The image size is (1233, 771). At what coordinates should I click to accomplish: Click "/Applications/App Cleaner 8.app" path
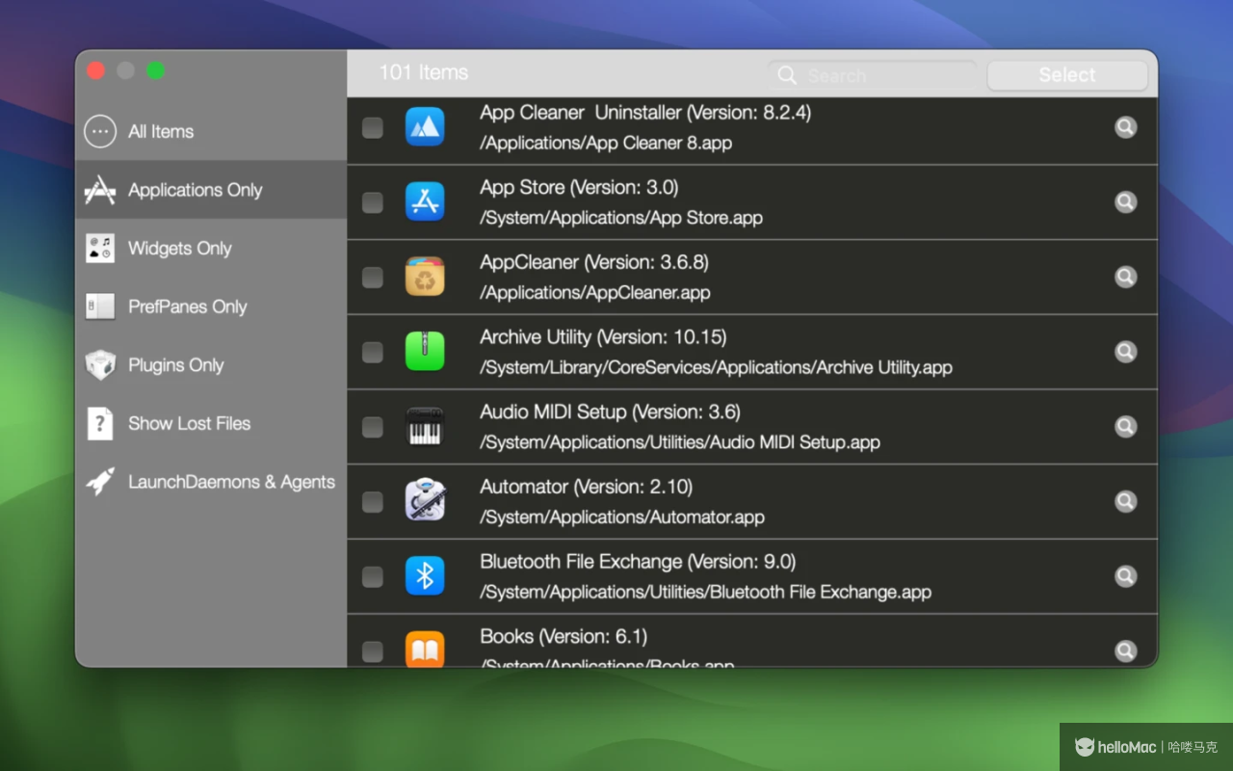coord(606,143)
